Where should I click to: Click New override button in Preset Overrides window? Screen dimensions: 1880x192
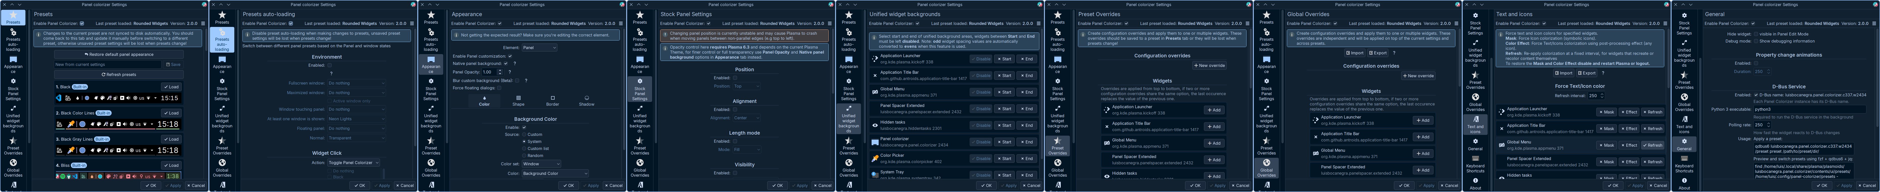1209,66
